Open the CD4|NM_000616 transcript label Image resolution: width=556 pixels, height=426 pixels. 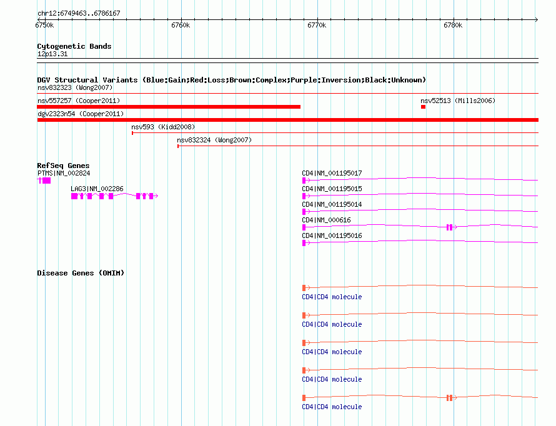tap(326, 220)
